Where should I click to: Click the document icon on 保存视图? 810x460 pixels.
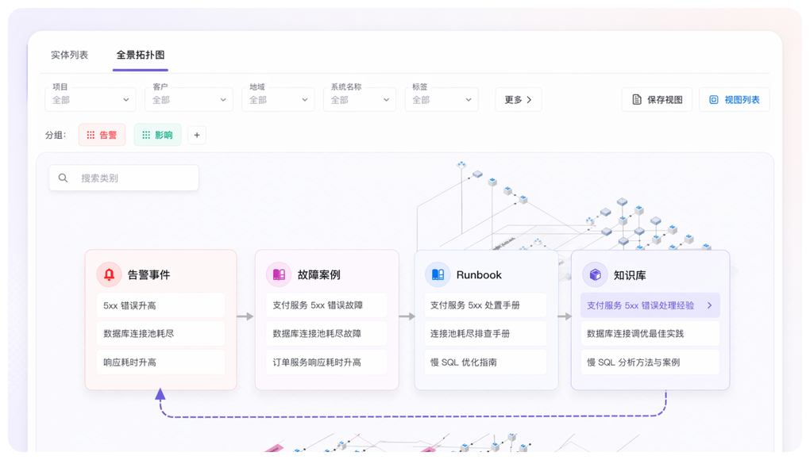(637, 99)
